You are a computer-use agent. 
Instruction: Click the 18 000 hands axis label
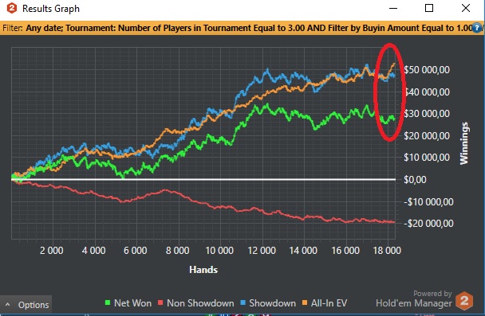coord(387,250)
